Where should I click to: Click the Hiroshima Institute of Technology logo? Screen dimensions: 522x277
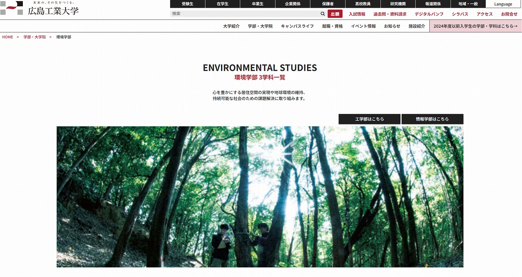[x=40, y=8]
